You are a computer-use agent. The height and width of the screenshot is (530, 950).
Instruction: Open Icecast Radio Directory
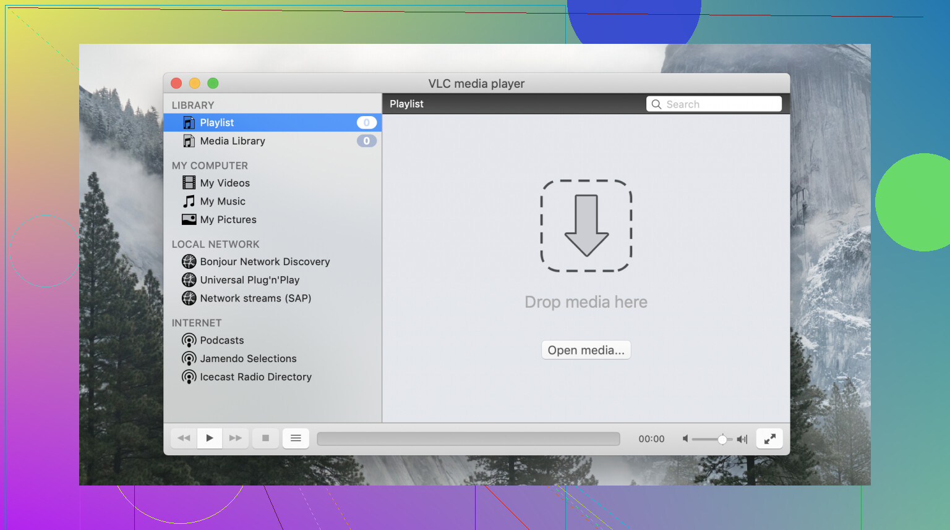[255, 377]
